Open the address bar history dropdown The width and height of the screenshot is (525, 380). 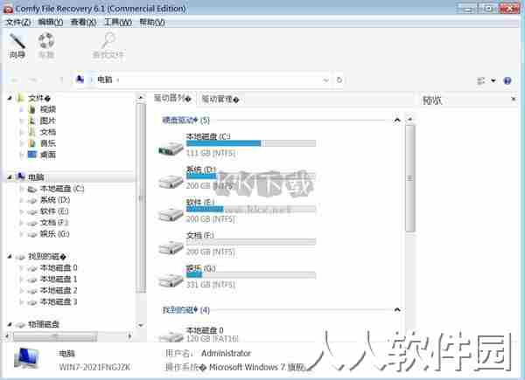click(x=325, y=80)
